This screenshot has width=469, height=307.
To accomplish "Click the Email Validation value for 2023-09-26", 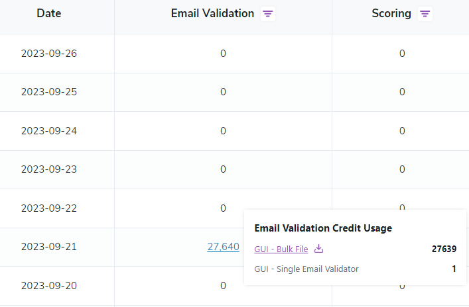I will 223,54.
